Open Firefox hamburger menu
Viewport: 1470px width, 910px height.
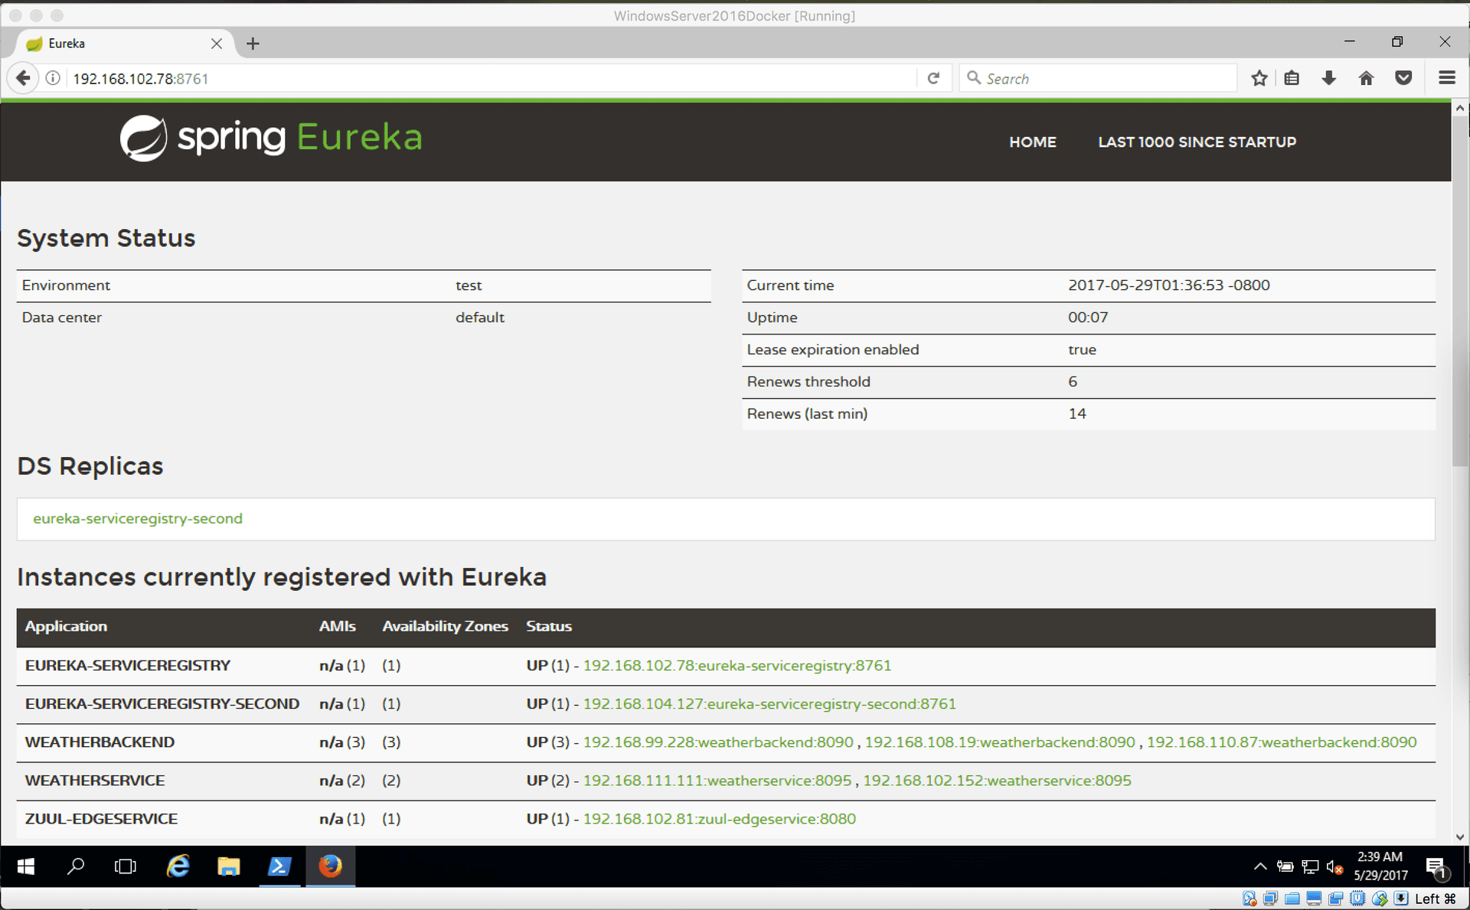[x=1446, y=78]
